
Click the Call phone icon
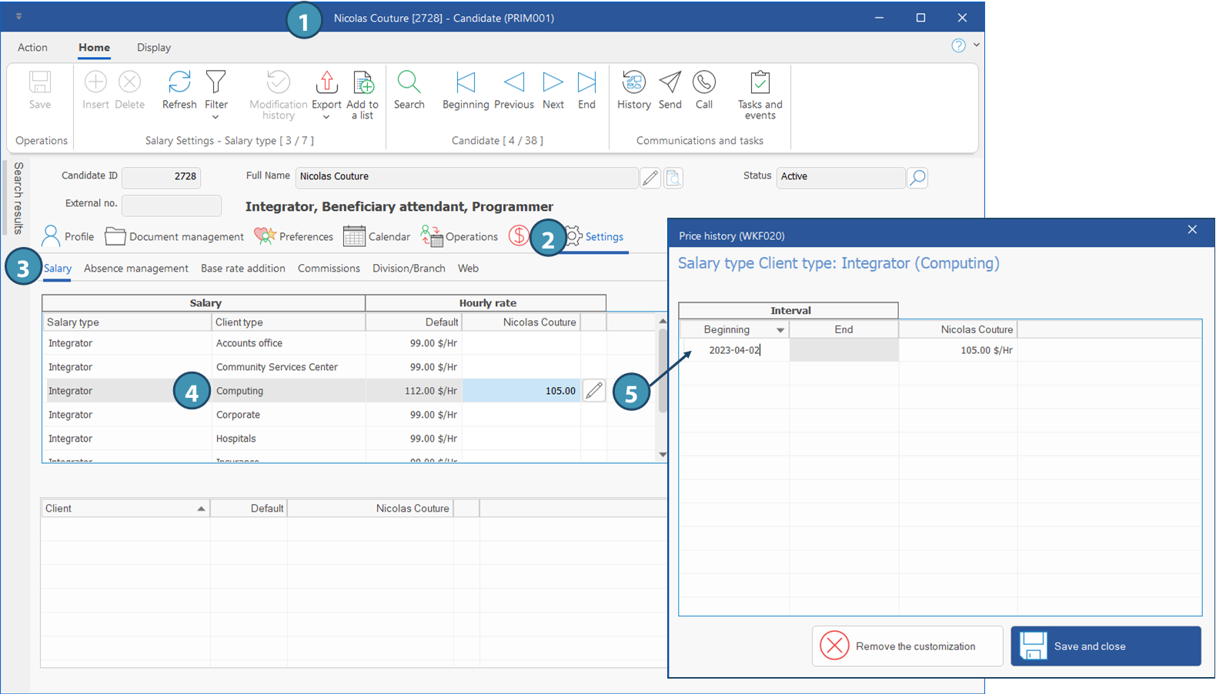(x=703, y=83)
